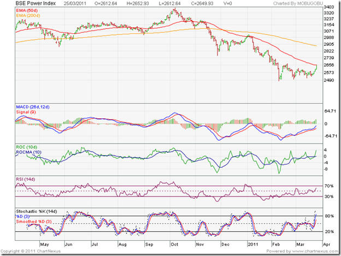
Task: Click the 3154 price axis value
Action: coord(329,25)
